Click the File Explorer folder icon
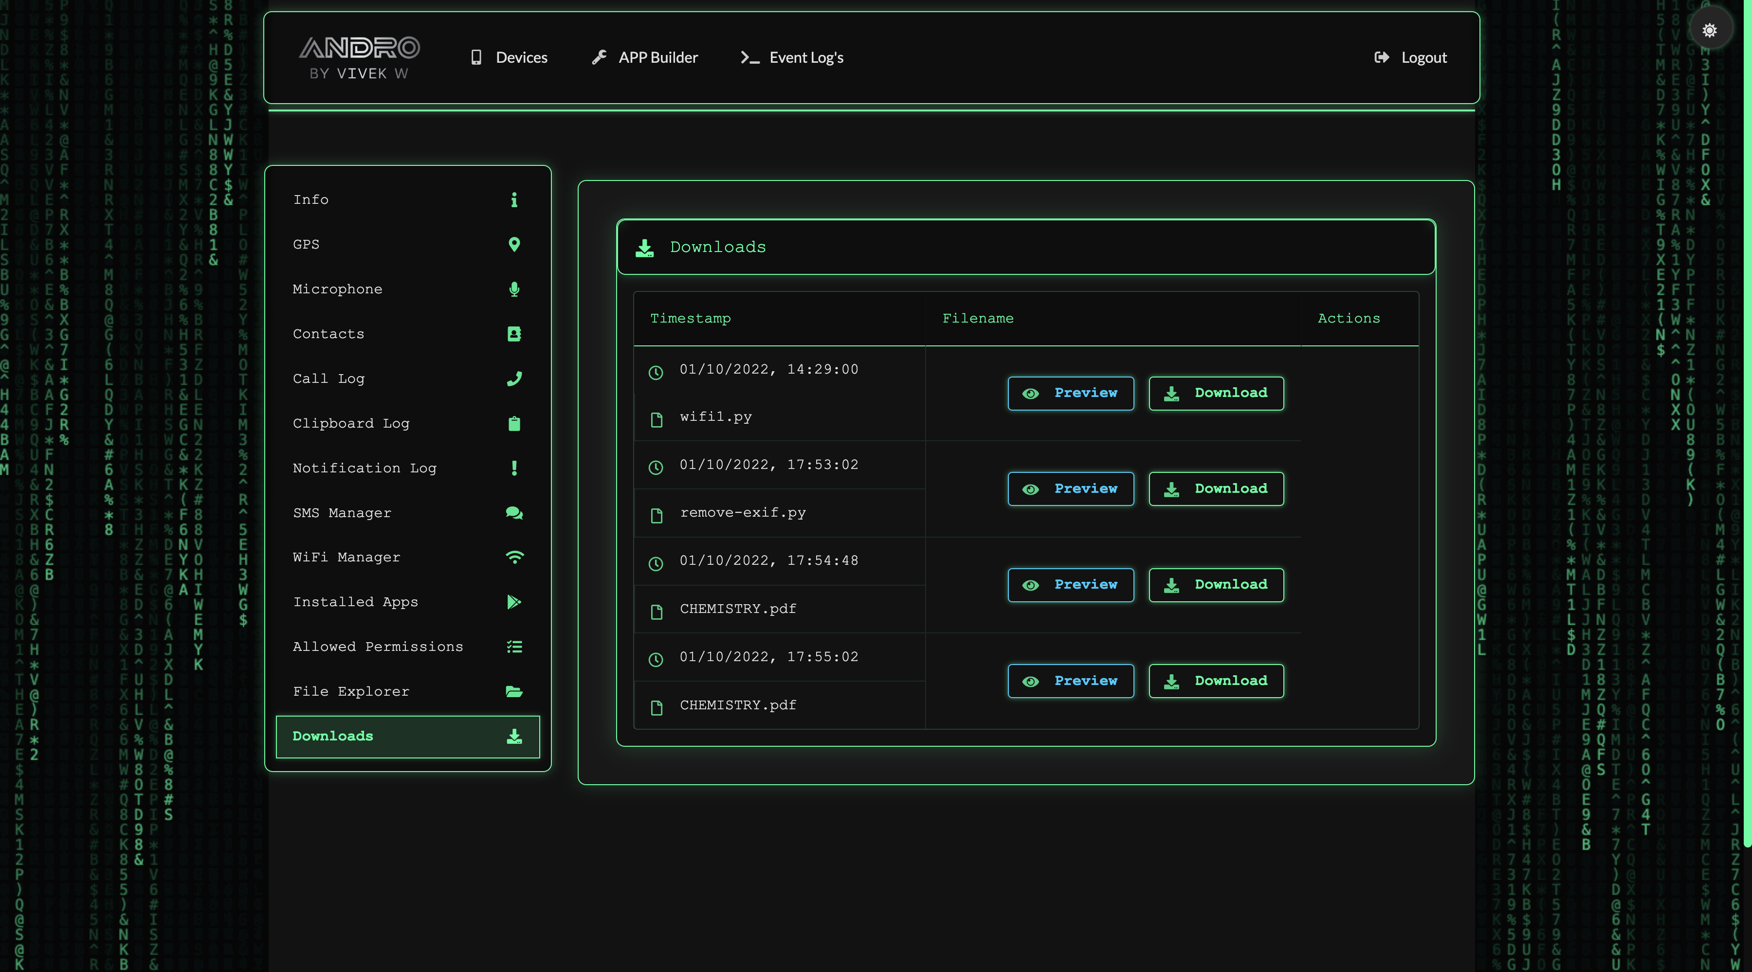Image resolution: width=1752 pixels, height=972 pixels. pyautogui.click(x=514, y=691)
